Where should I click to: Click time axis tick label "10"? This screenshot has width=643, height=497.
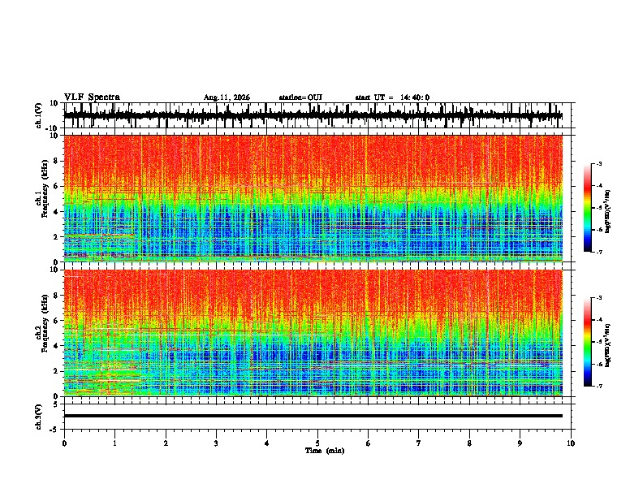(x=571, y=443)
